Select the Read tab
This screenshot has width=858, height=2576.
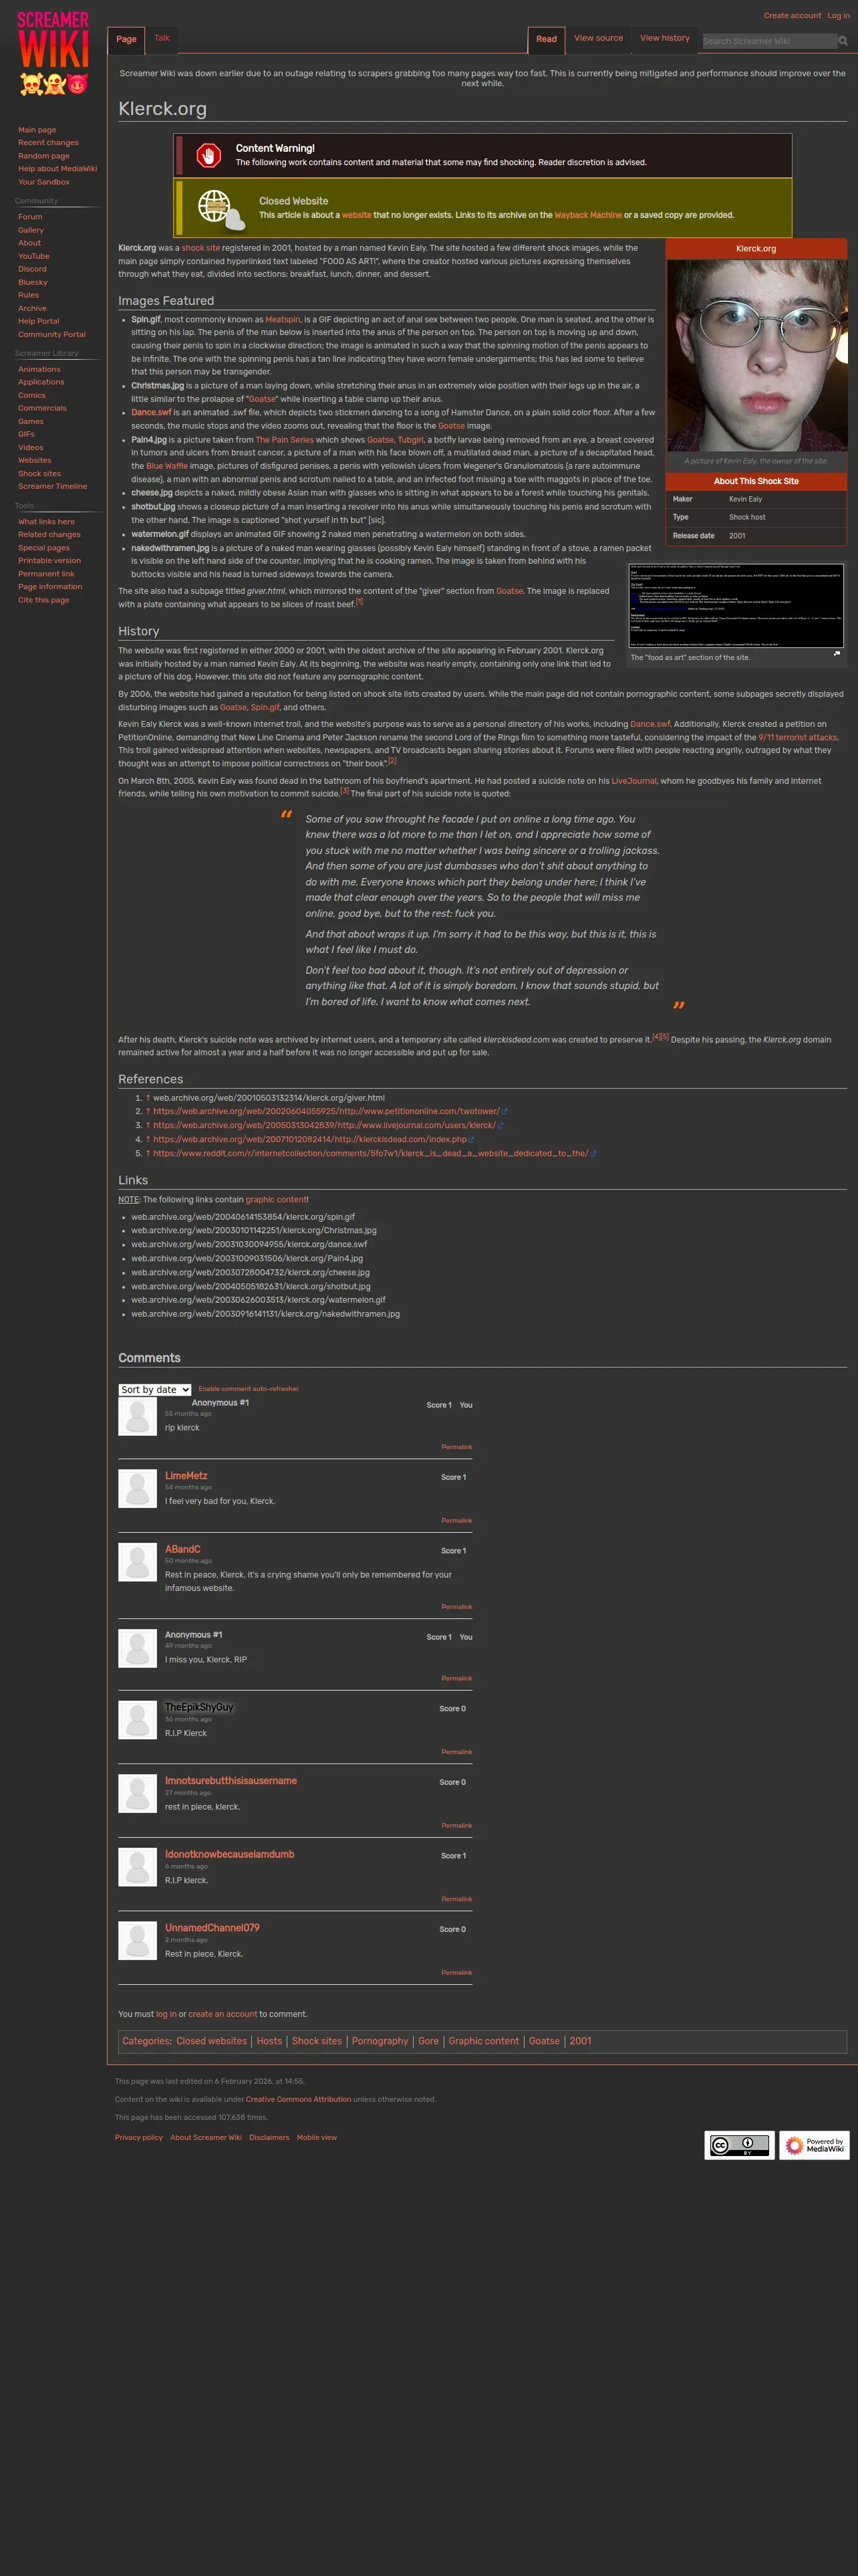pos(547,39)
